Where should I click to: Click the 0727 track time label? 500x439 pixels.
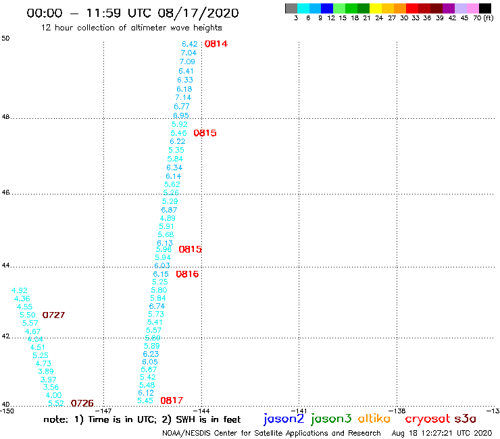tap(53, 315)
